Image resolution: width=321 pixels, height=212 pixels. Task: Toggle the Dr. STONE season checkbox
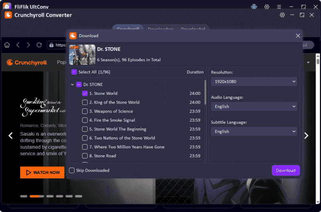coord(79,84)
